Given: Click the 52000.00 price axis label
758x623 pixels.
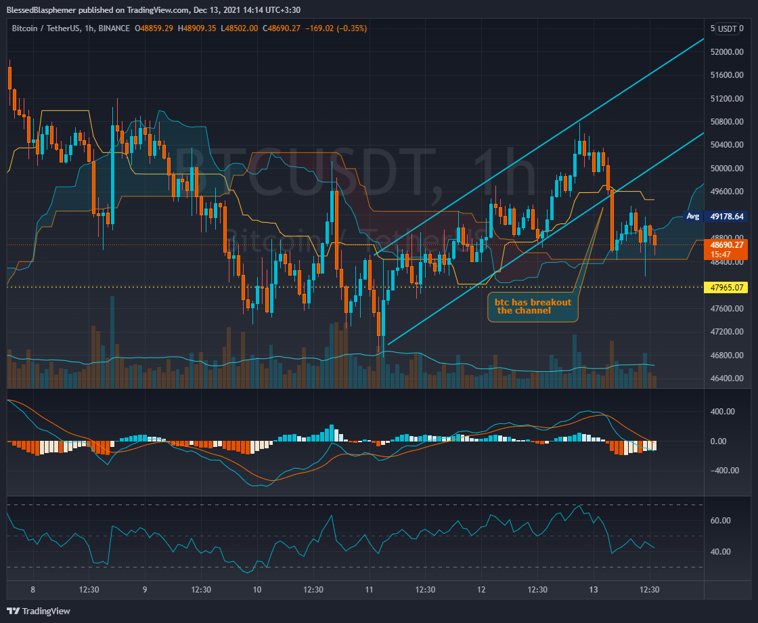Looking at the screenshot, I should pos(727,51).
